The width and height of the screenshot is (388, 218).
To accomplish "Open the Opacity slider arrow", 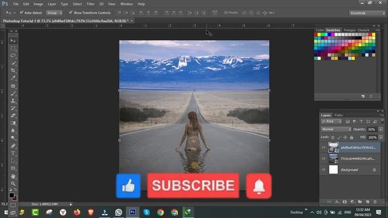I will click(x=381, y=129).
